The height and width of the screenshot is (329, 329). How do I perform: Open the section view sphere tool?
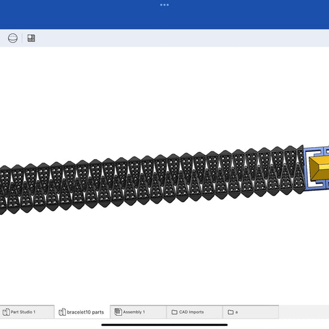(13, 38)
